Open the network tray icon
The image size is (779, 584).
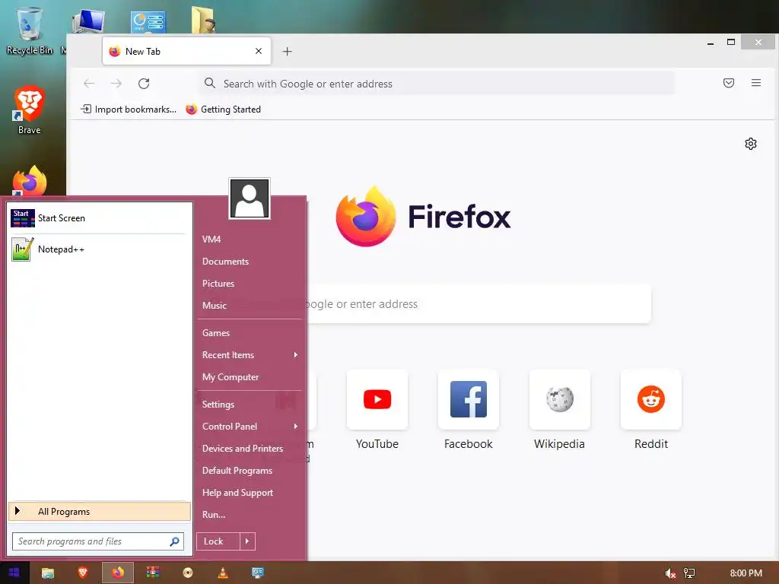[x=689, y=573]
